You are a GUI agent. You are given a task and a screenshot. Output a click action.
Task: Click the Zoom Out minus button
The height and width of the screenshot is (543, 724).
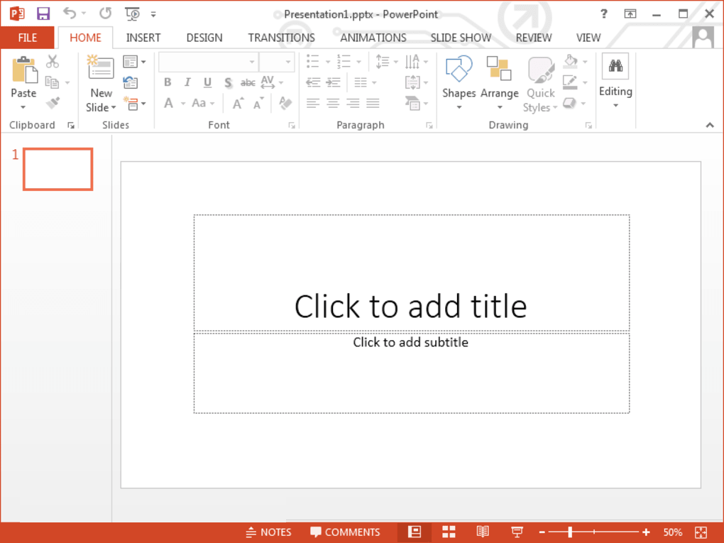point(542,532)
